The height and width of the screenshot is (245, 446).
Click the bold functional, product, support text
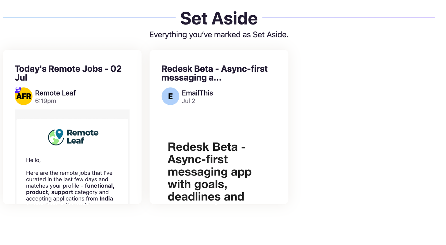click(70, 189)
